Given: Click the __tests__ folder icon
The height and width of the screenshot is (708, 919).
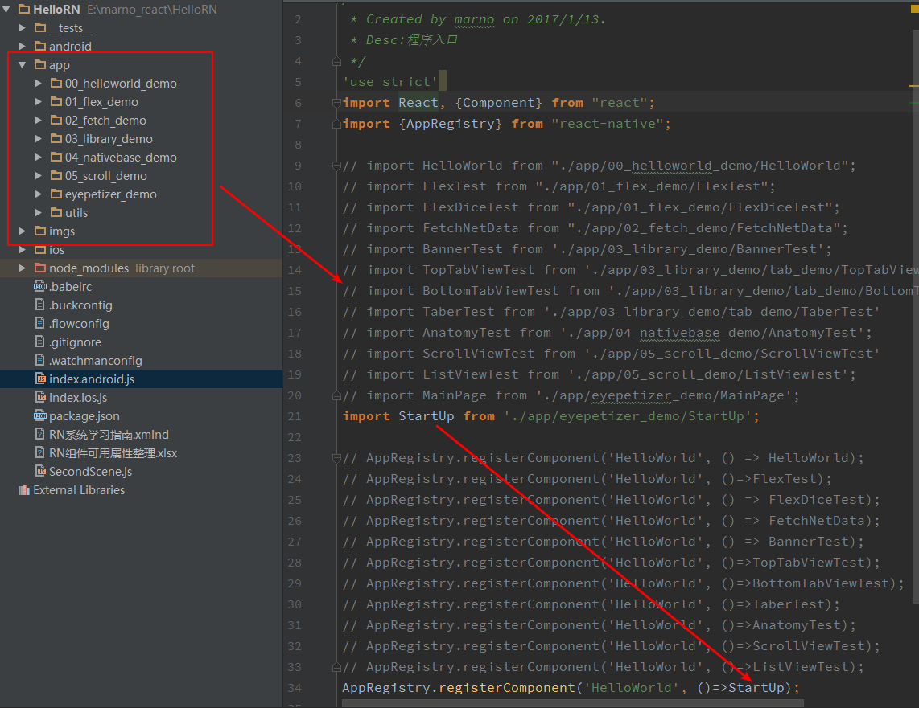Looking at the screenshot, I should coord(40,27).
